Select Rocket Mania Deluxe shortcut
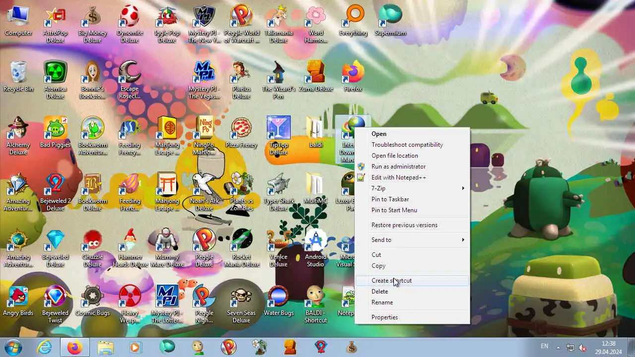Screen dimensions: 635x357 click(x=242, y=248)
